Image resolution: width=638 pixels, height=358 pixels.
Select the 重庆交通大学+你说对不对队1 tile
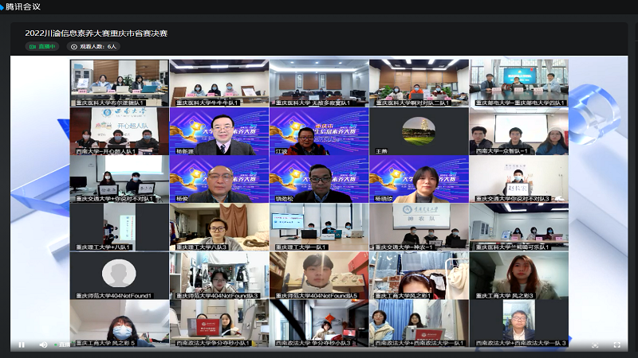[x=119, y=179]
